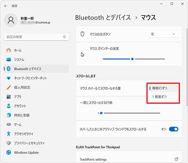The image size is (188, 163).
Task: Click the vertical scrollbar on right
Action: click(187, 67)
